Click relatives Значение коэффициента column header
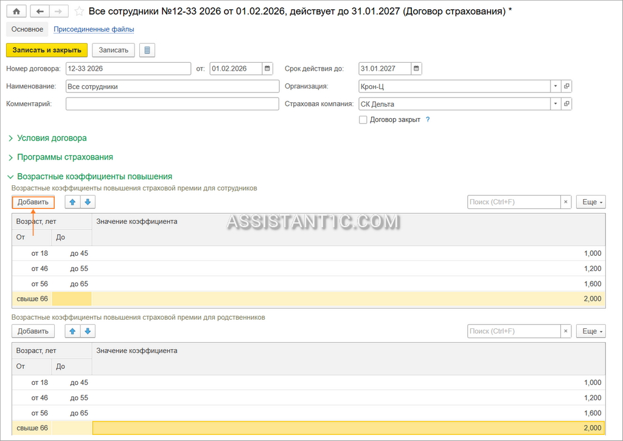Image resolution: width=623 pixels, height=441 pixels. pos(349,359)
